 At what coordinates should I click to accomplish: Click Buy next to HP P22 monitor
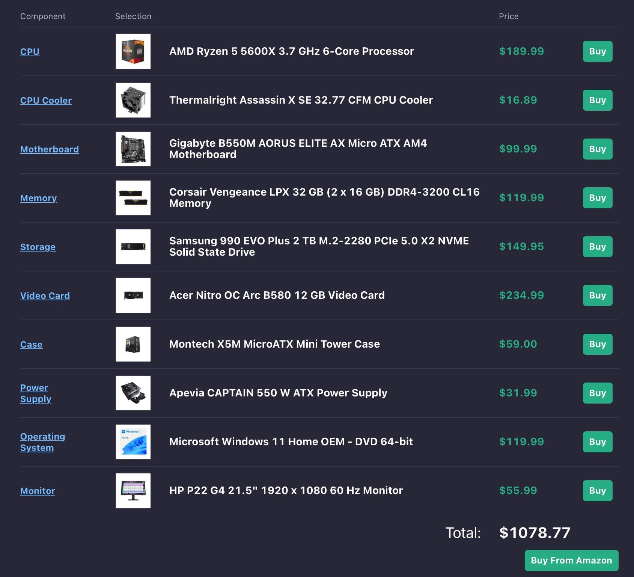point(597,491)
